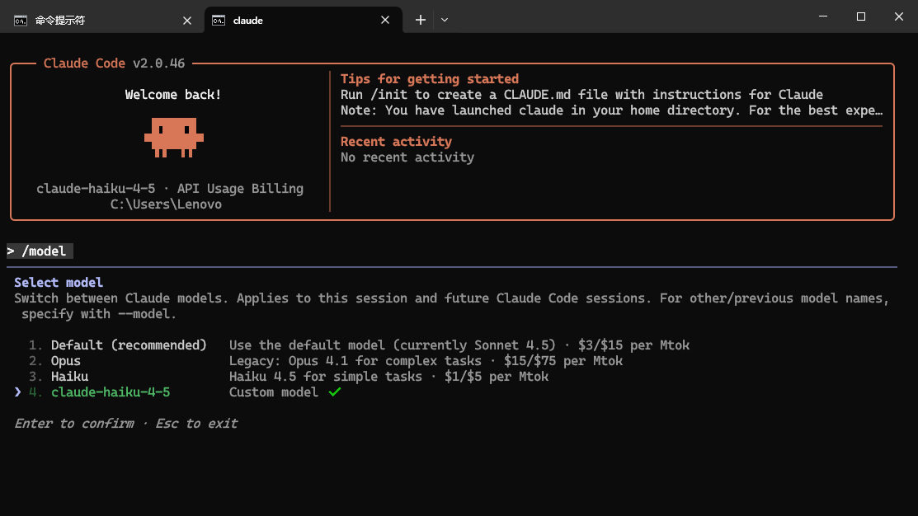
Task: Click the Recent activity heading
Action: 397,142
